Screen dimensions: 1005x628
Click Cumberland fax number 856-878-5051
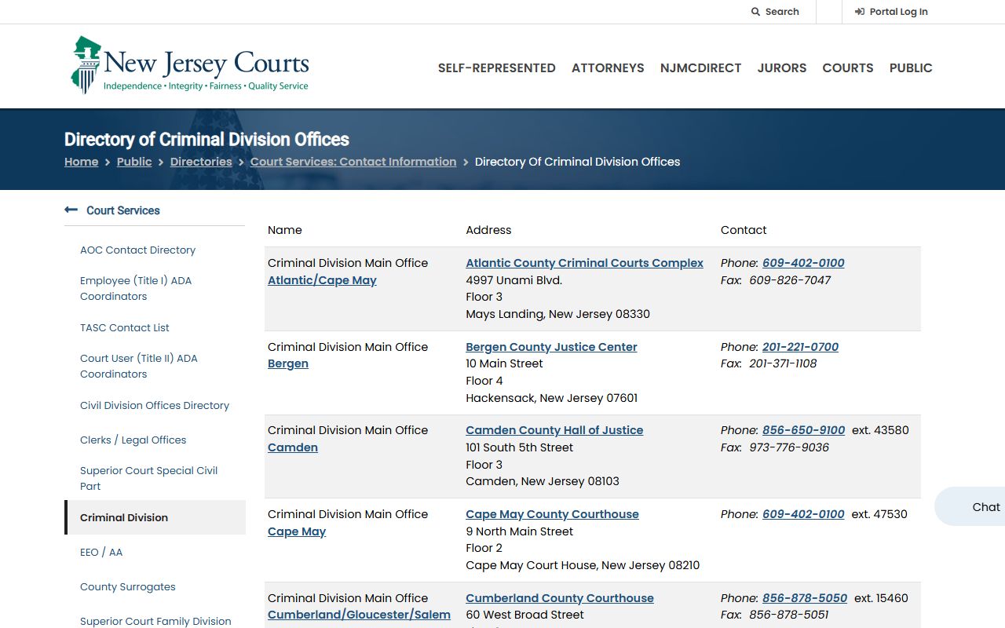[789, 615]
